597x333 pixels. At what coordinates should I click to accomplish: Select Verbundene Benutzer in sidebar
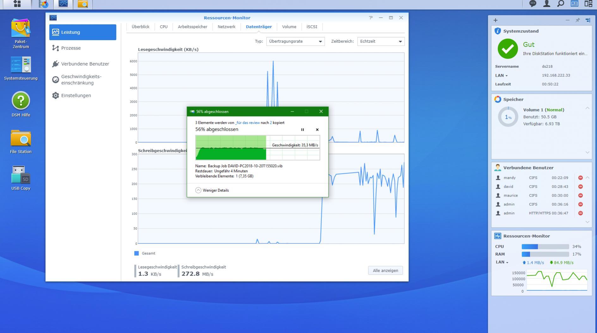tap(83, 64)
